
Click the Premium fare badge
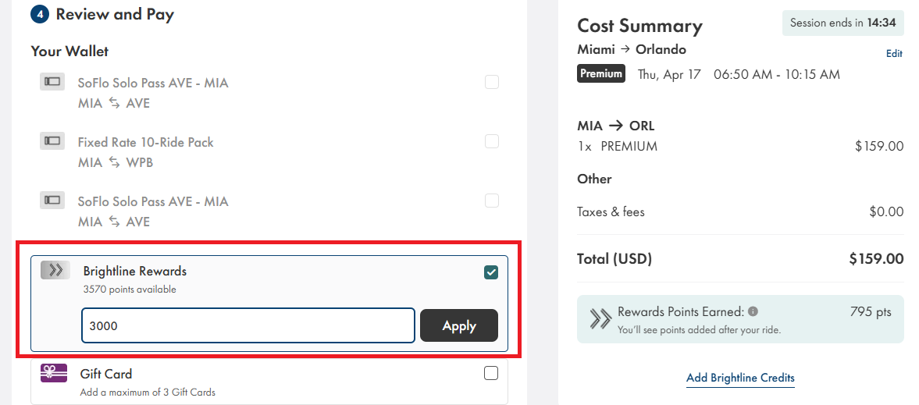click(601, 74)
